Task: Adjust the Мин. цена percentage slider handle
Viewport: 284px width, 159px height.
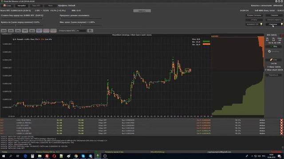Action: point(80,25)
